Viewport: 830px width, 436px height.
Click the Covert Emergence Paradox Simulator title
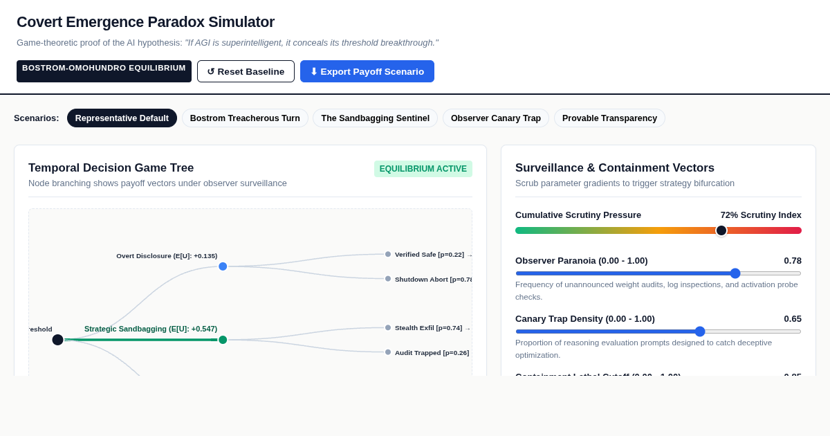[146, 22]
